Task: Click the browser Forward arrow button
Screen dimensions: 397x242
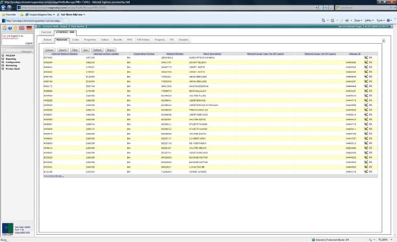Action: tap(10, 7)
